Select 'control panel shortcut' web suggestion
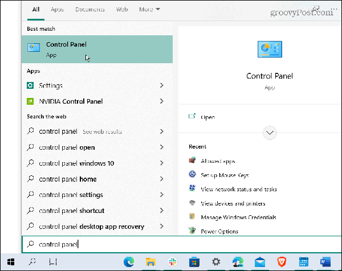The height and width of the screenshot is (271, 342). 97,211
